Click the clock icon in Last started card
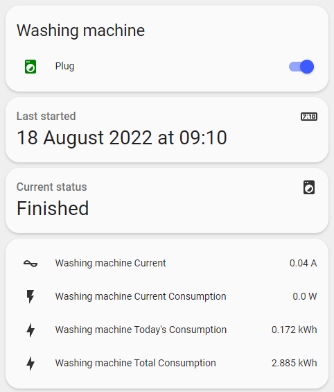Image resolution: width=334 pixels, height=392 pixels. pos(309,117)
